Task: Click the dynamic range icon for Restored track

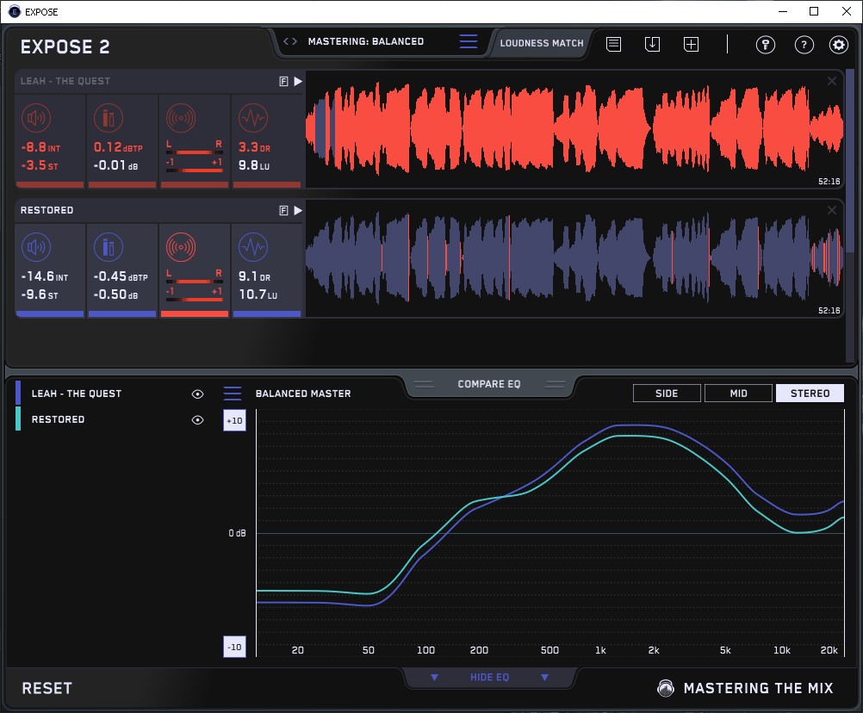Action: click(253, 247)
